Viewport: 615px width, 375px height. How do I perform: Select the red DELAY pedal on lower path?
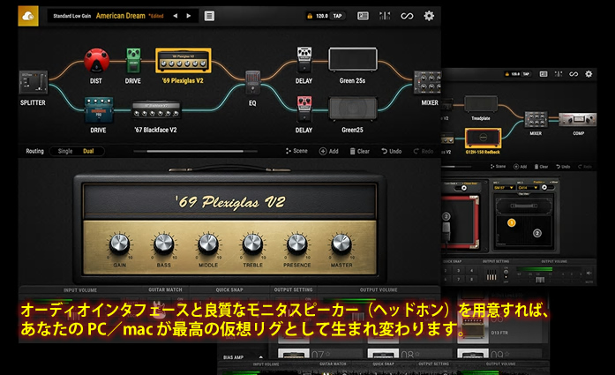point(304,109)
